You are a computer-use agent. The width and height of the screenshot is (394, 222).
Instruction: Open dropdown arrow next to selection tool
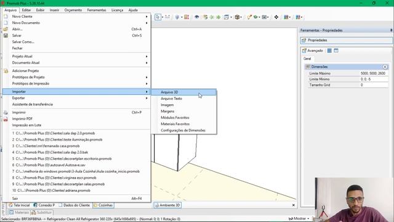(x=163, y=17)
